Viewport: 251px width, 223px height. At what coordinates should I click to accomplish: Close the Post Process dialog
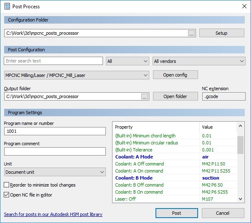coord(243,7)
